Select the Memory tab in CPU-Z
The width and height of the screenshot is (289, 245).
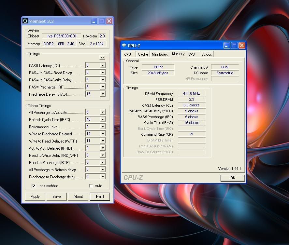pyautogui.click(x=178, y=54)
